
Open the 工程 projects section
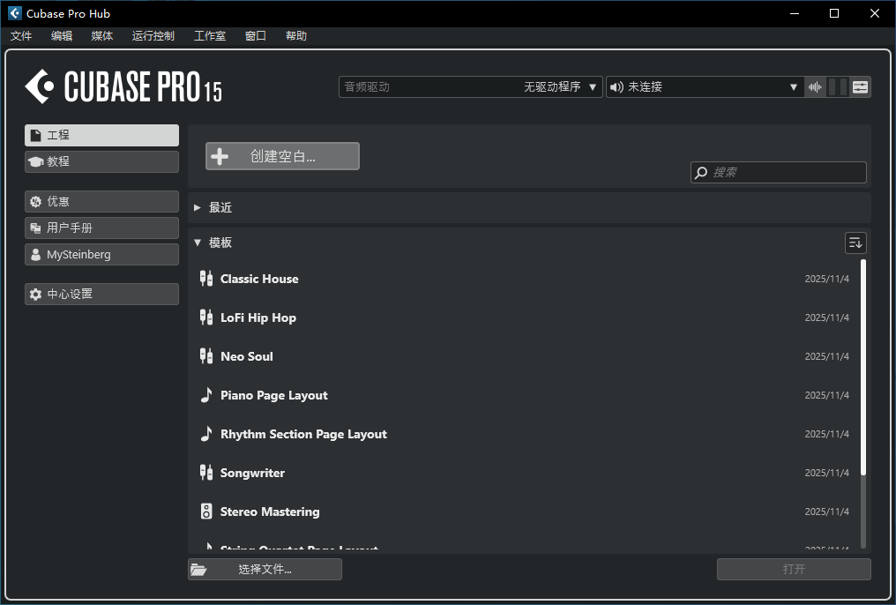coord(101,136)
